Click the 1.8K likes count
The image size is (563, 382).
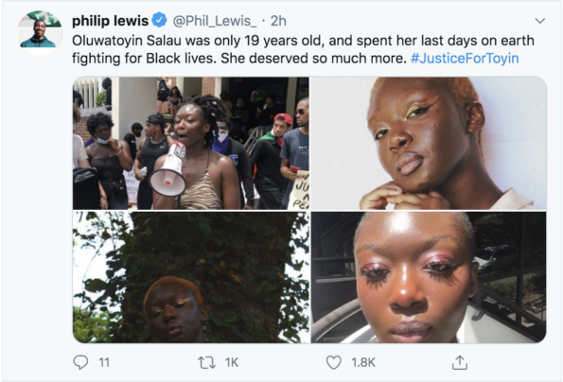pos(363,363)
